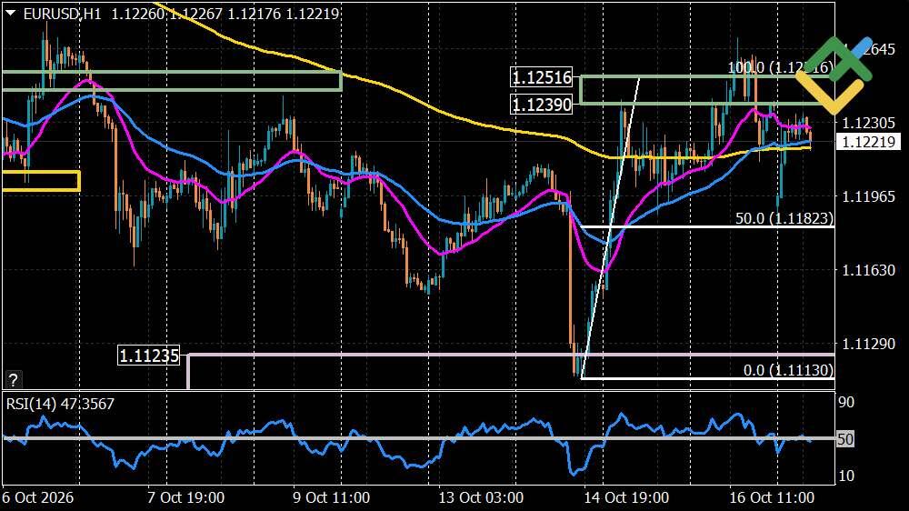Viewport: 909px width, 511px height.
Task: Click the Fibonacci 50.0 (1.11823) label
Action: tap(784, 218)
